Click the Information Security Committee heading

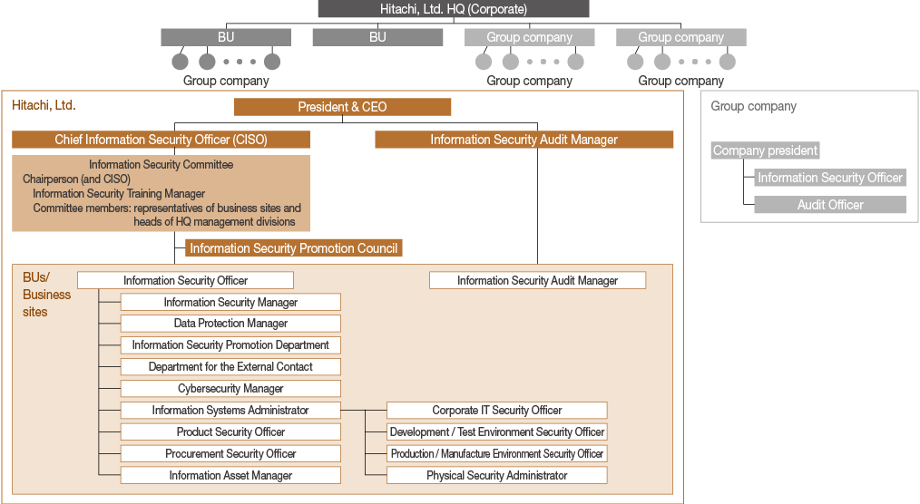coord(161,165)
